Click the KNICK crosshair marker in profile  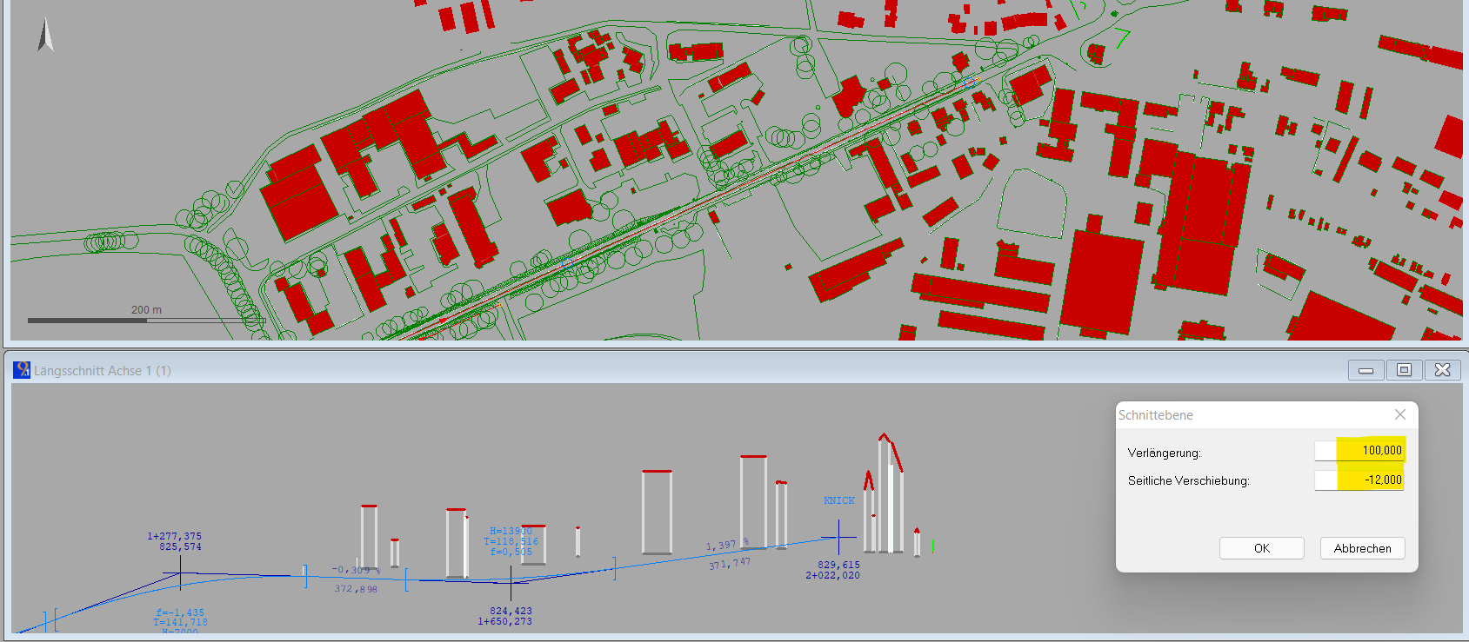click(x=838, y=537)
